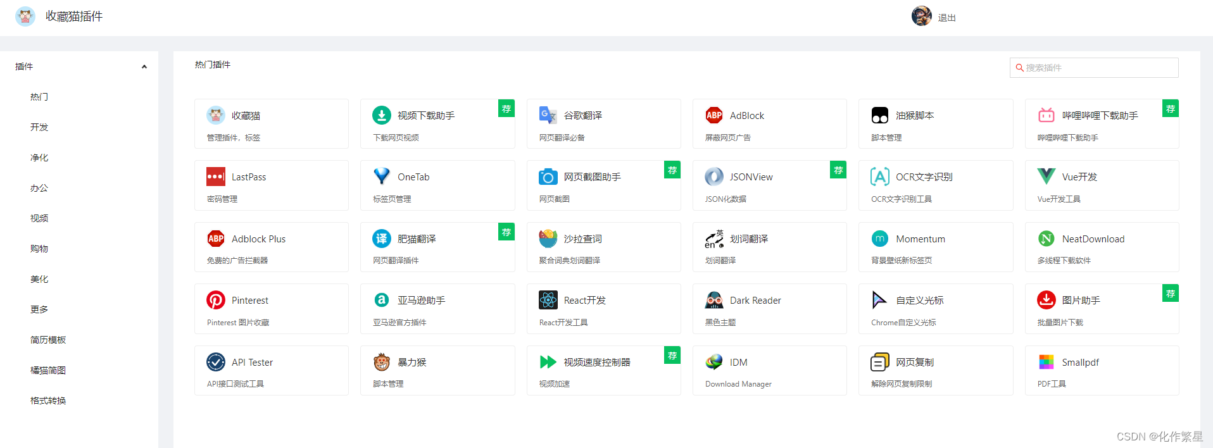Click the 自定义光标 cursor arrow icon
Viewport: 1213px width, 448px height.
tap(880, 300)
